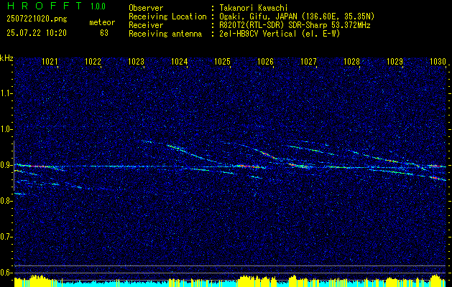Viewport: 452px width, 287px height.
Task: Select the meteor count value 63
Action: pos(104,33)
